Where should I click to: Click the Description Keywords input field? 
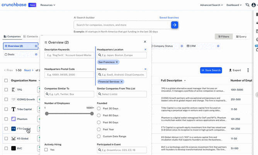[69, 55]
